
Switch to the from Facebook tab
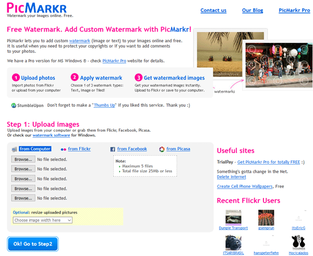pyautogui.click(x=132, y=149)
